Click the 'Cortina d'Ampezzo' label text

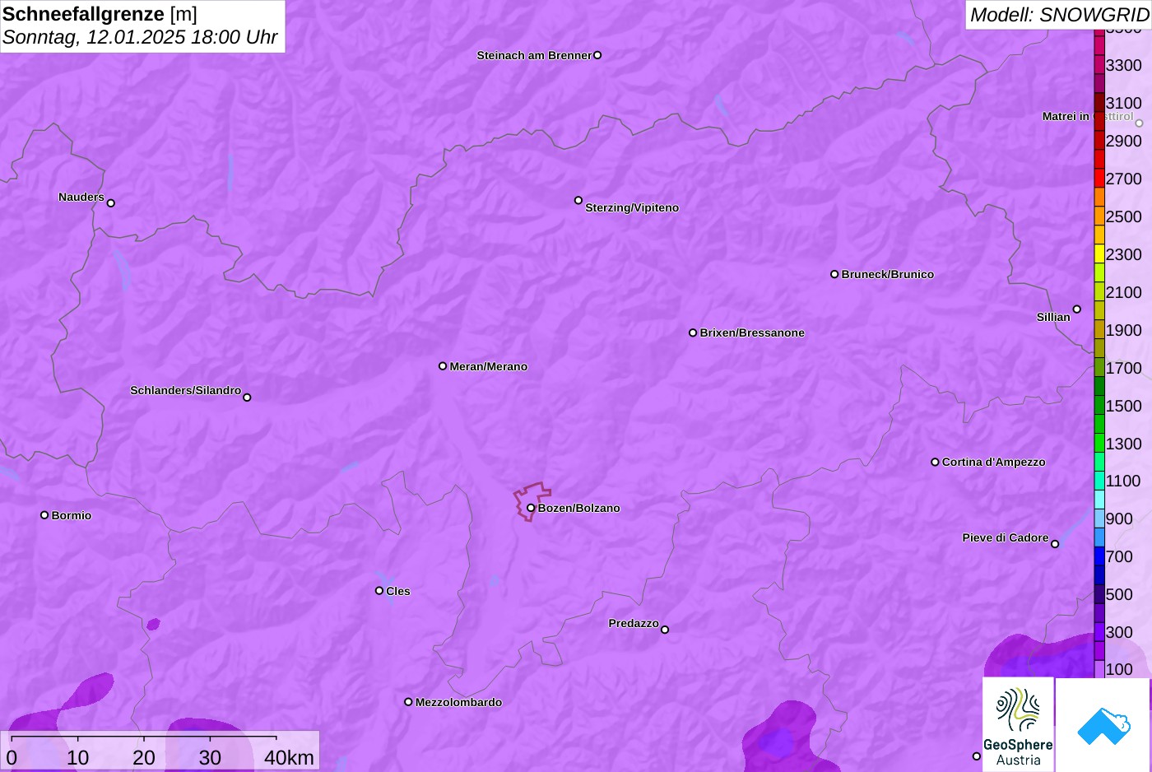pyautogui.click(x=993, y=462)
